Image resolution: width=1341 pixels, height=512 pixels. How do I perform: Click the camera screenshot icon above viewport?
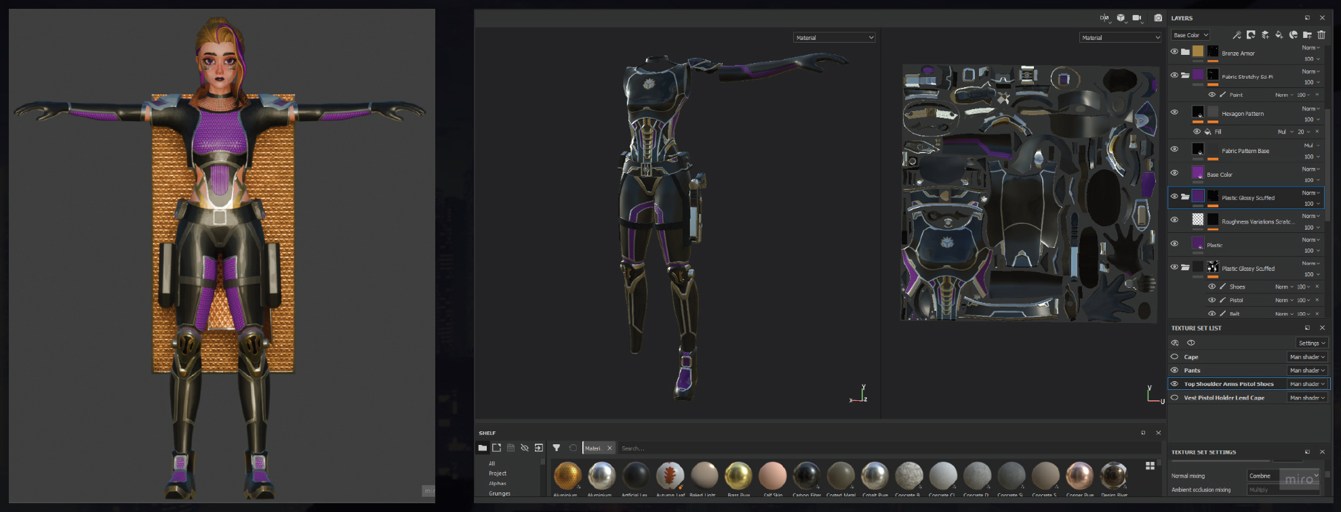[x=1158, y=18]
